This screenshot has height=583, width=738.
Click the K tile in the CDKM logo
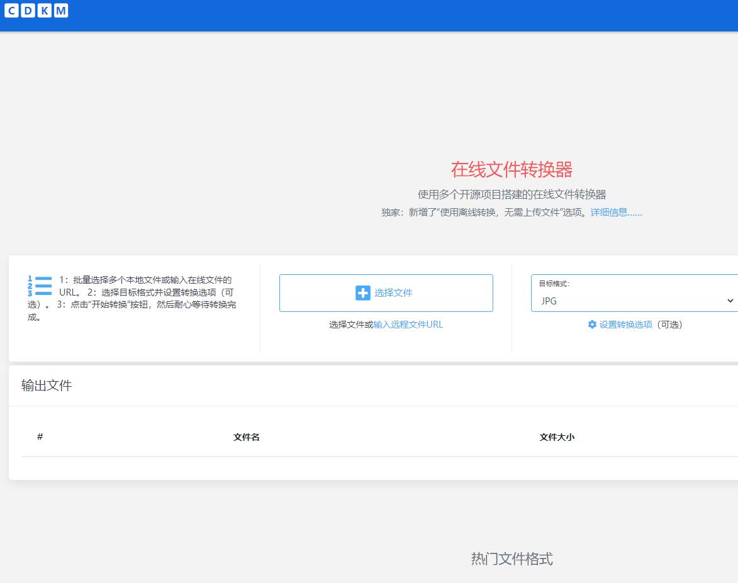pyautogui.click(x=45, y=10)
